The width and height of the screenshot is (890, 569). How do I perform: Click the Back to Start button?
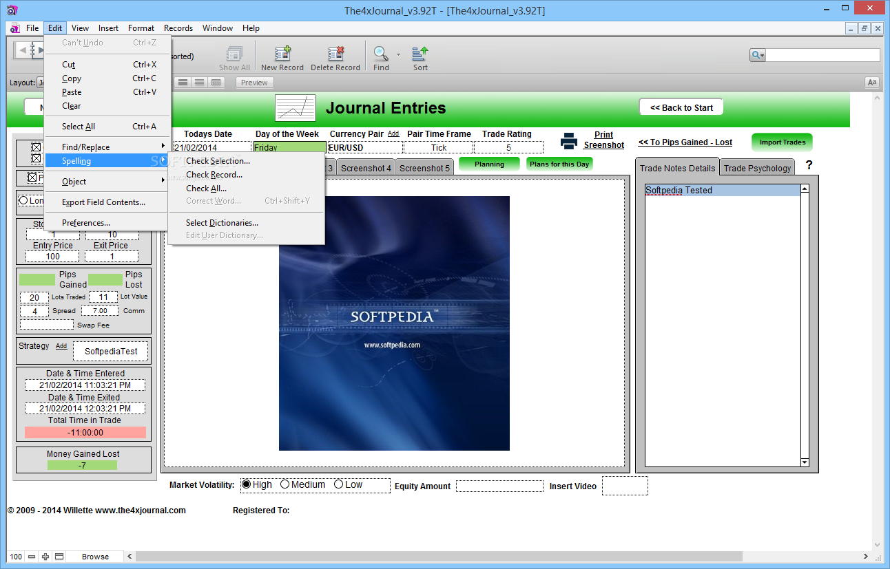pyautogui.click(x=681, y=107)
